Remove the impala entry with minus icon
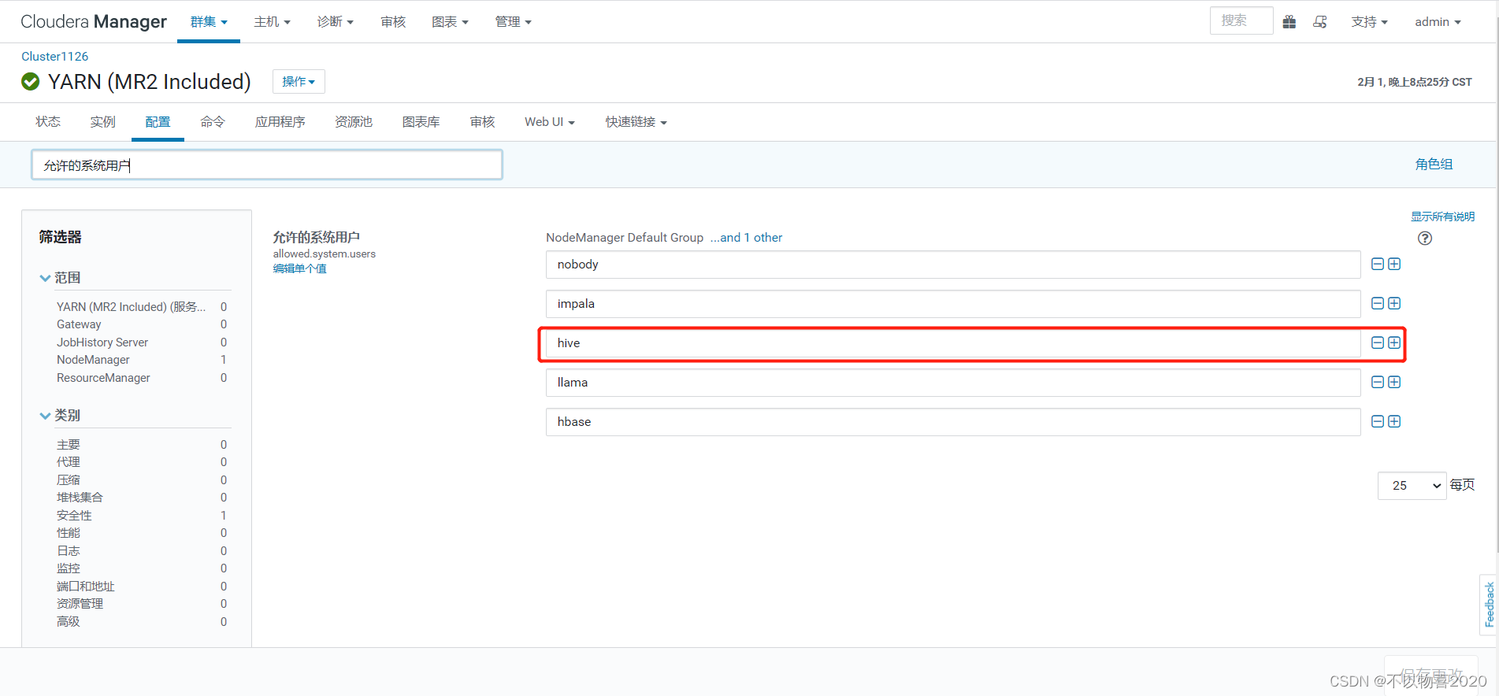 (1378, 303)
